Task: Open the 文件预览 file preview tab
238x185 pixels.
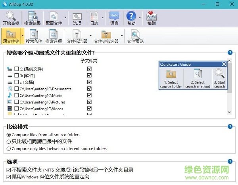Action: [x=135, y=36]
